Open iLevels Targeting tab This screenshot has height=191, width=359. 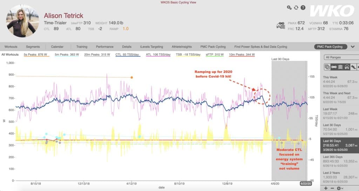coord(151,47)
